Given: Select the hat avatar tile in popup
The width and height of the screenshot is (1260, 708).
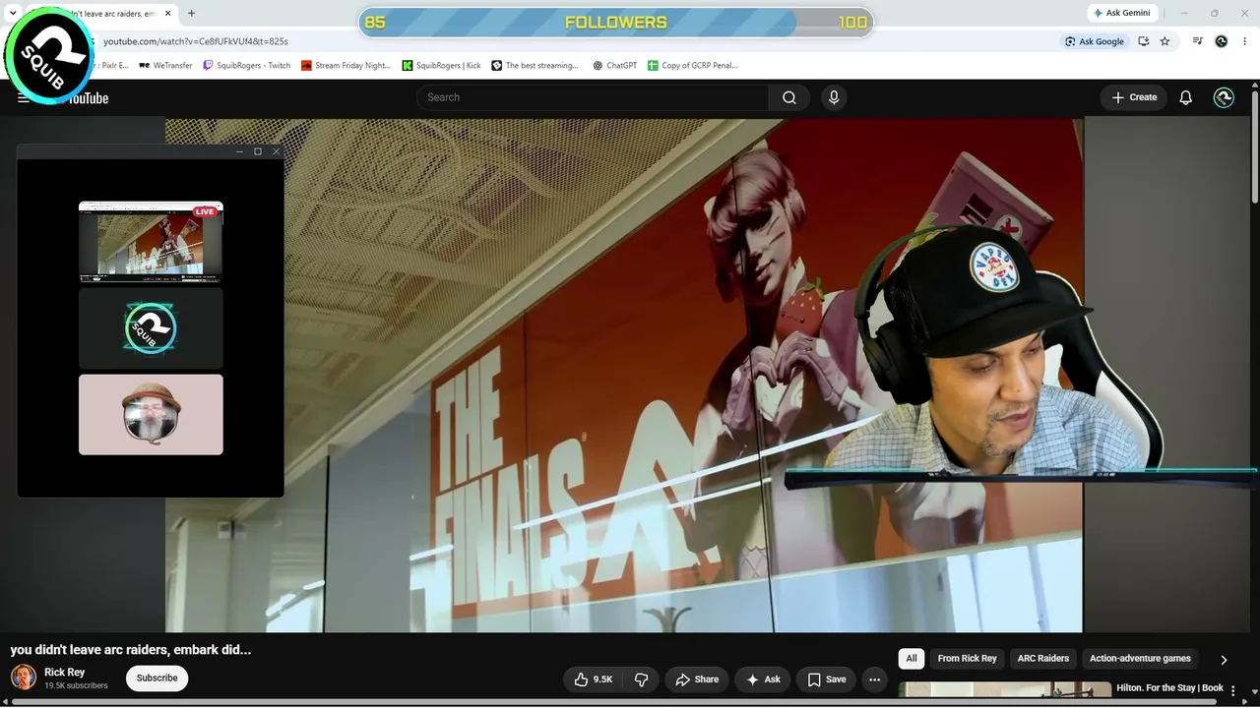Looking at the screenshot, I should point(151,414).
